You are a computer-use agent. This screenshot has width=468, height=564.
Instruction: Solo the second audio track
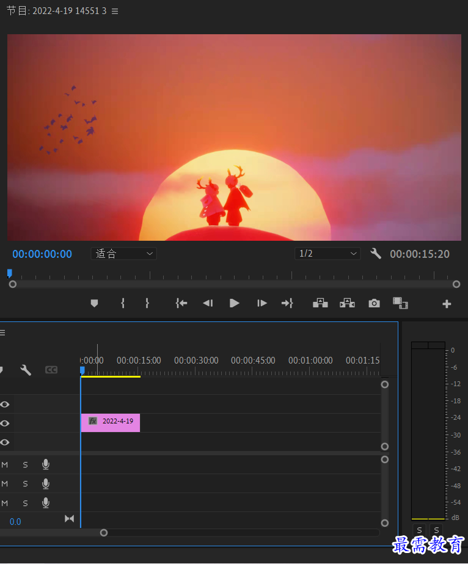coord(25,484)
